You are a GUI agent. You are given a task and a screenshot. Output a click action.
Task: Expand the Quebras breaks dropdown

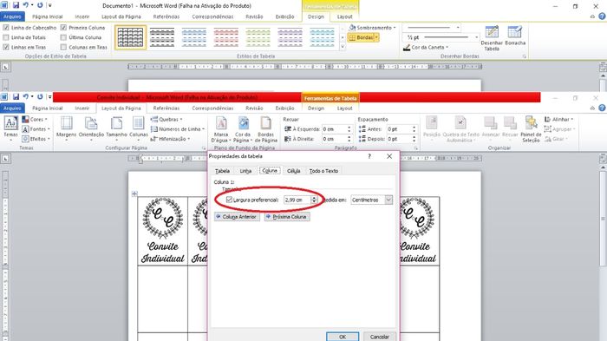166,120
